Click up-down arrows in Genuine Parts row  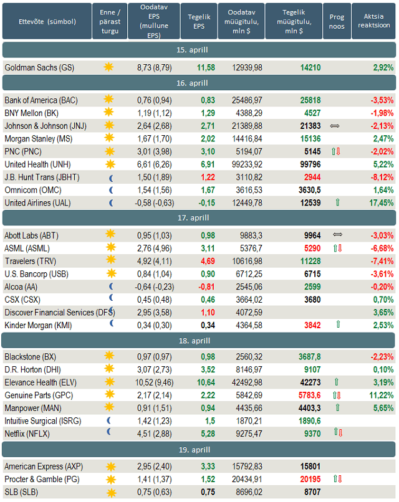tap(337, 395)
